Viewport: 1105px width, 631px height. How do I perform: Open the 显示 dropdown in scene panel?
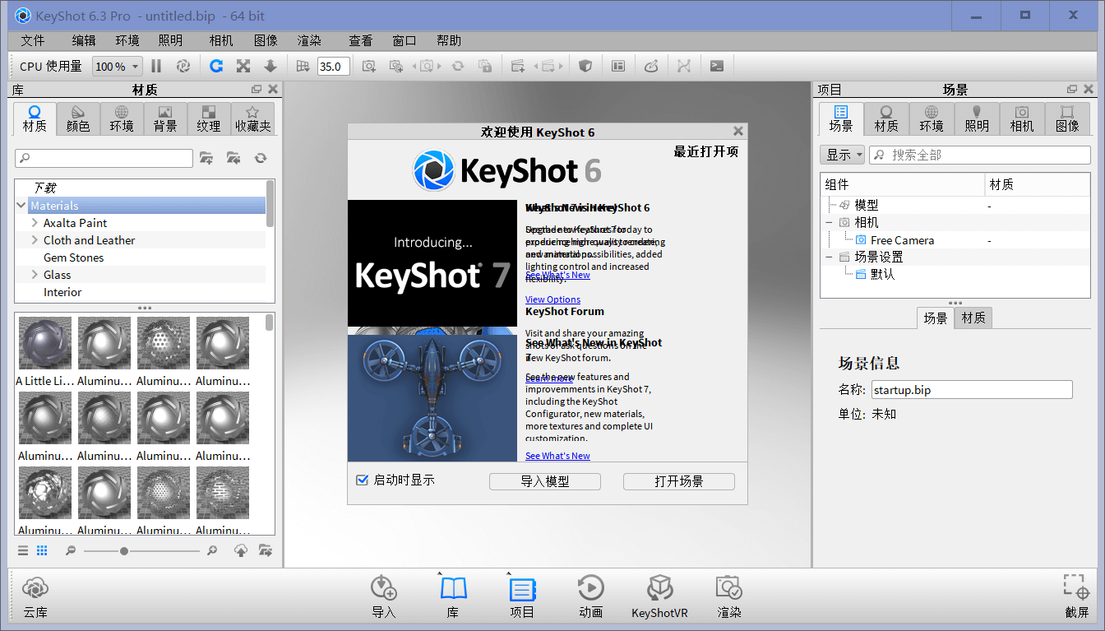pos(842,155)
